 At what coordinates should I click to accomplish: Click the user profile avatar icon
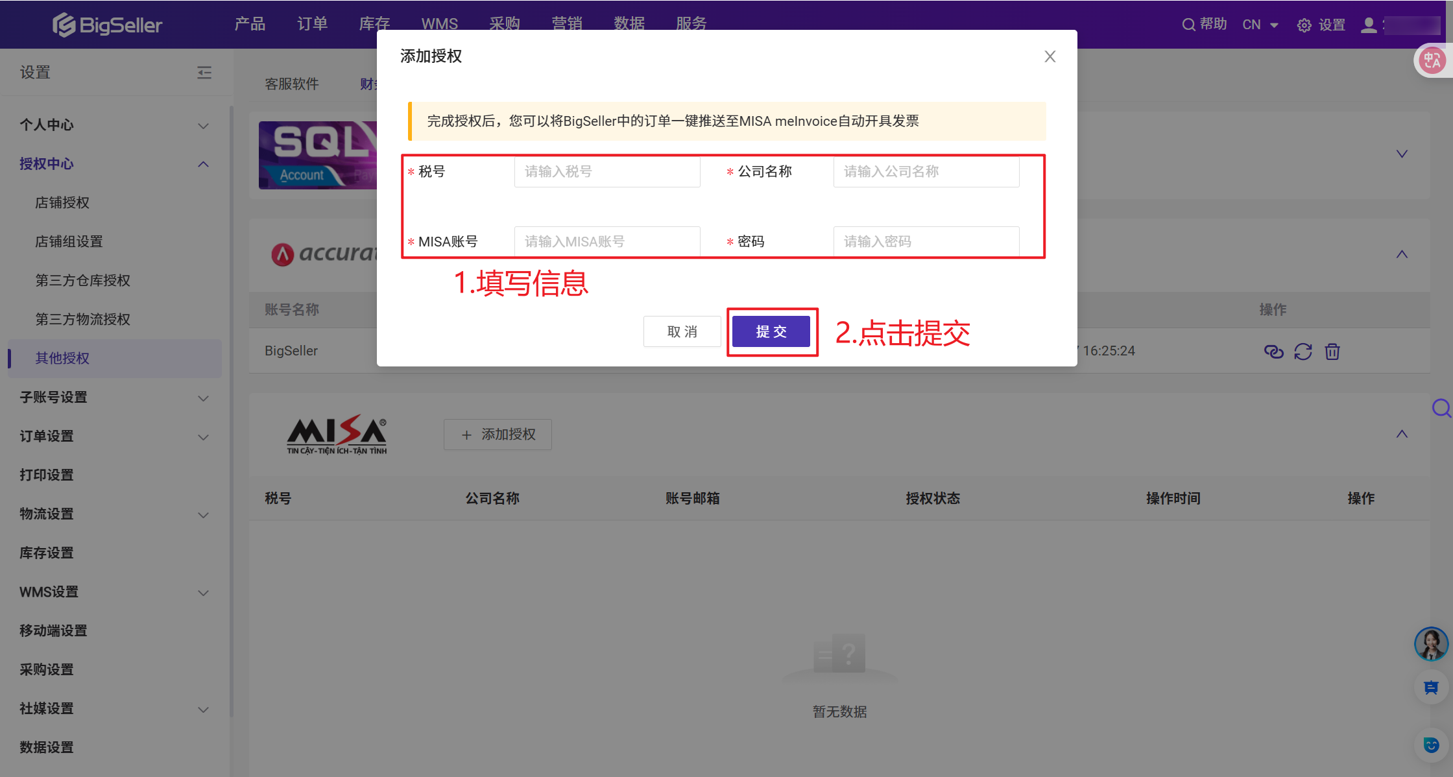click(x=1369, y=25)
